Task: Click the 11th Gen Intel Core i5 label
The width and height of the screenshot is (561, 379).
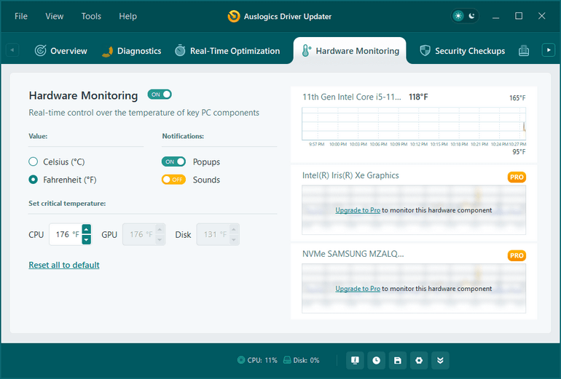Action: [352, 97]
